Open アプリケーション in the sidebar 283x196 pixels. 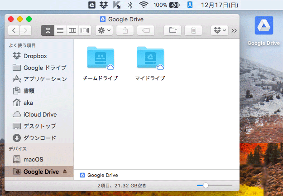(39, 79)
